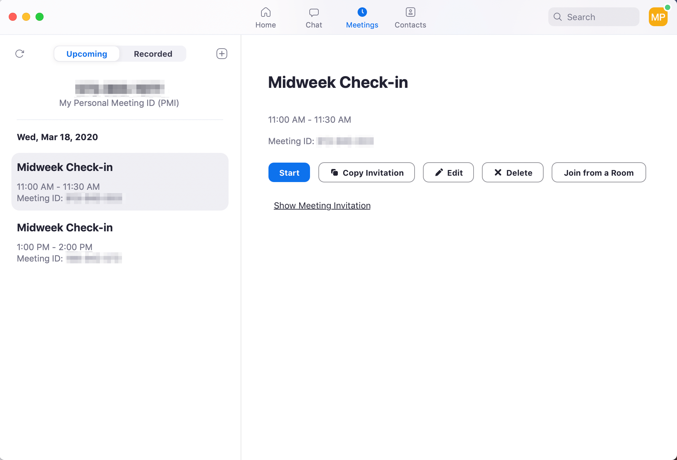
Task: Select the 1:00 PM Midweek Check-in meeting
Action: (120, 242)
